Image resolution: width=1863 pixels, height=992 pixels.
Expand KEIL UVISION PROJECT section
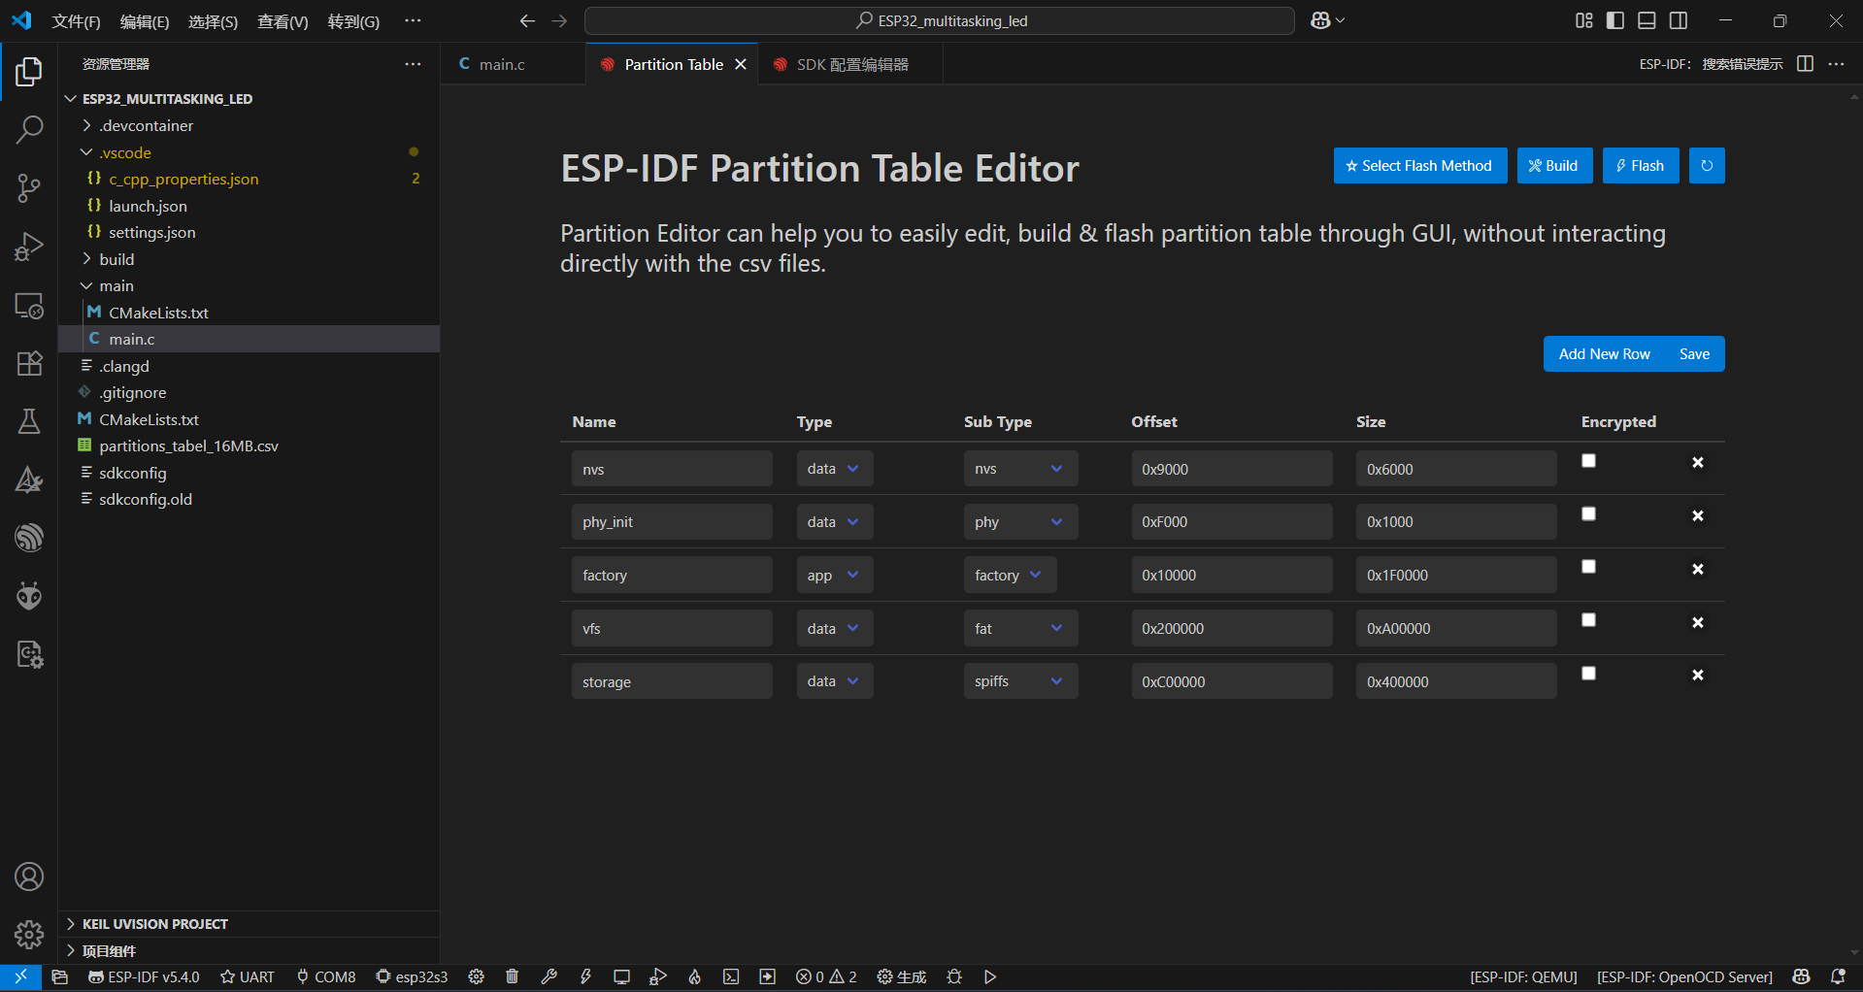pos(155,924)
